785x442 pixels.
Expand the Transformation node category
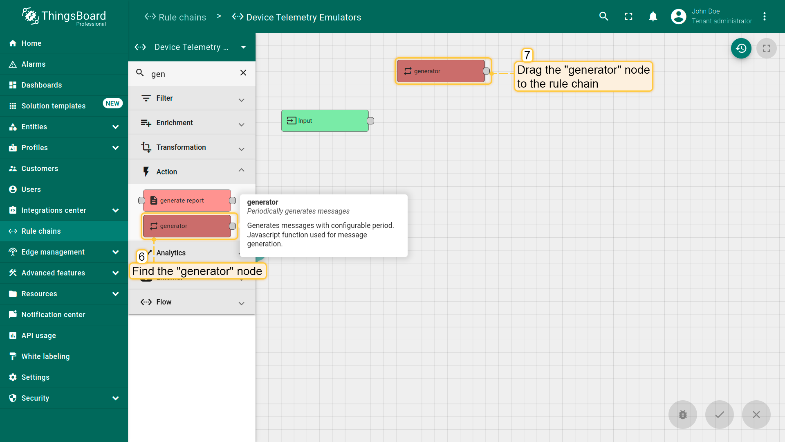pos(241,148)
